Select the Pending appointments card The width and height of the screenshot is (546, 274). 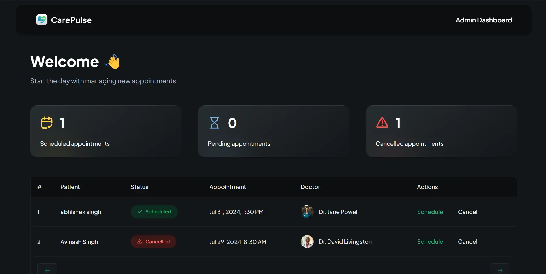pos(273,131)
